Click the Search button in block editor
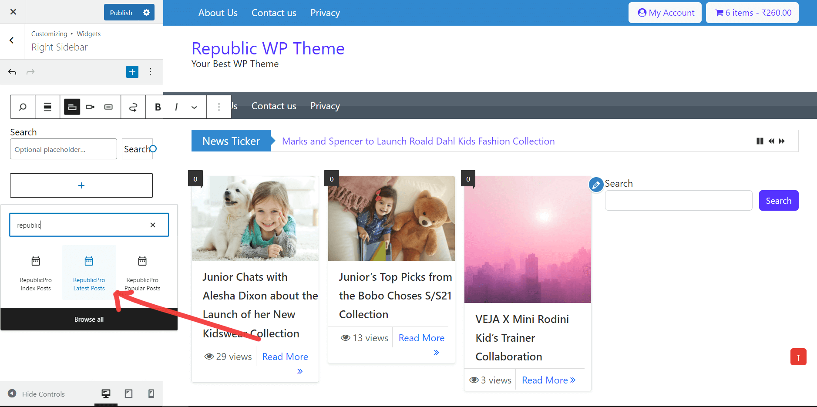Screen dimensions: 817x407 point(137,149)
